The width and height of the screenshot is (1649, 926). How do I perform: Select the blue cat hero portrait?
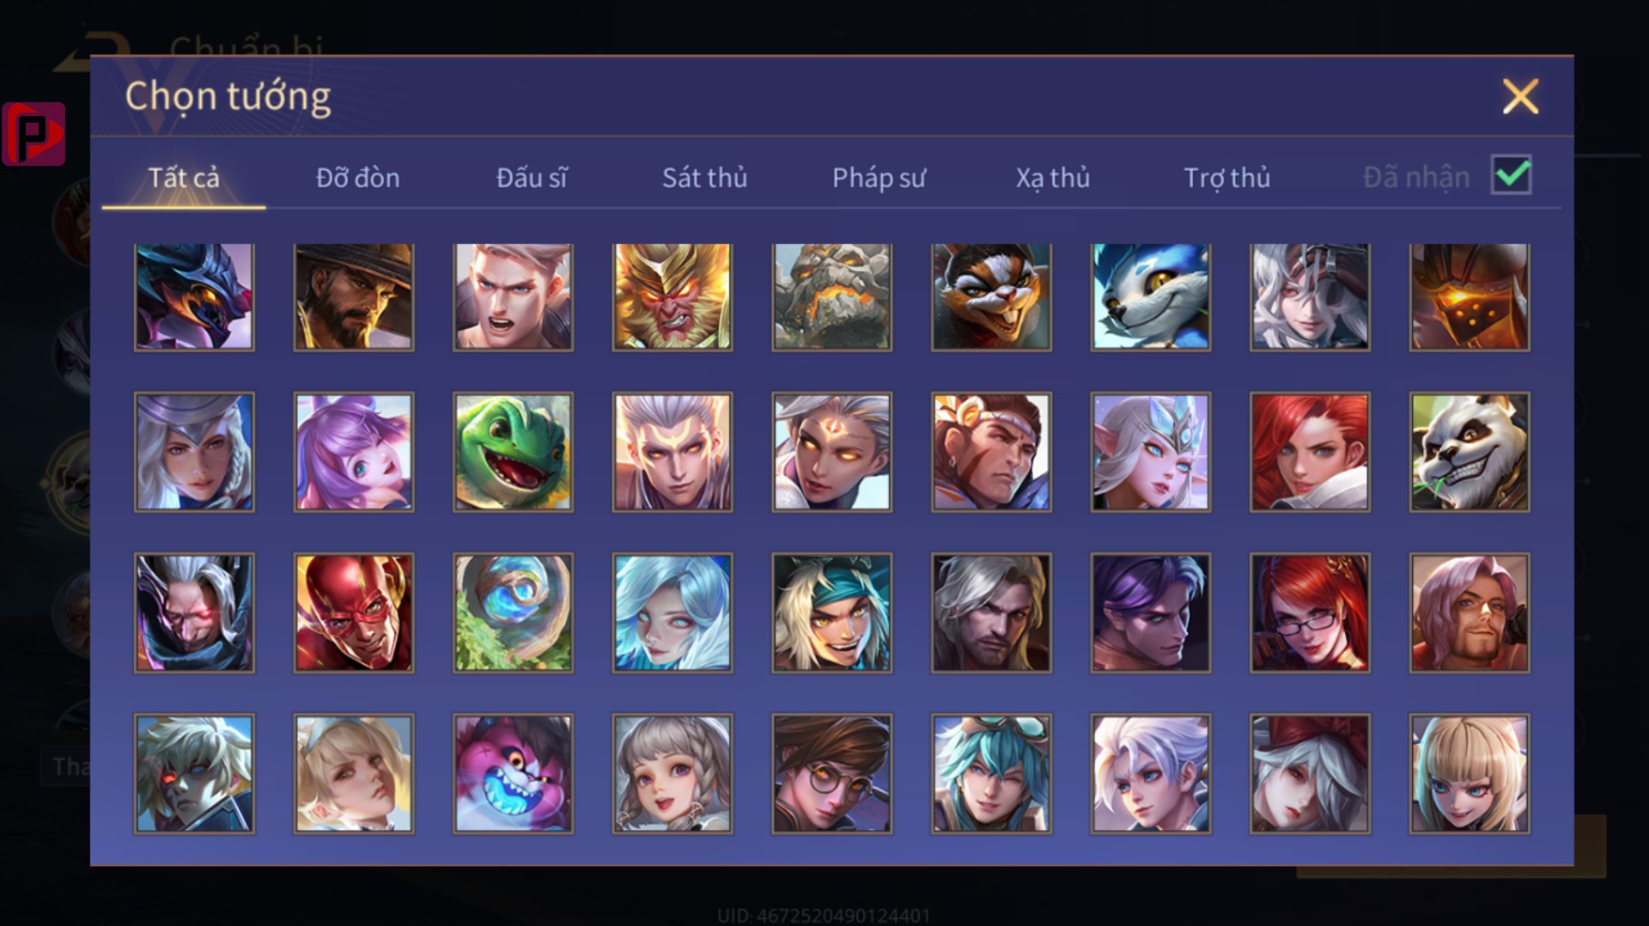[1151, 297]
